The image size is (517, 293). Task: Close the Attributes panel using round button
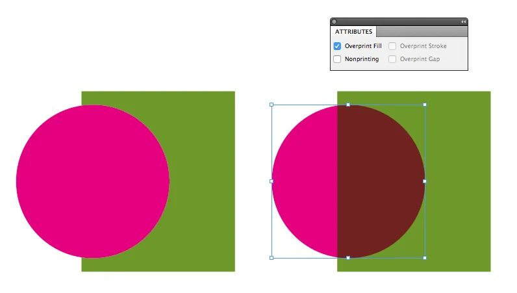334,21
